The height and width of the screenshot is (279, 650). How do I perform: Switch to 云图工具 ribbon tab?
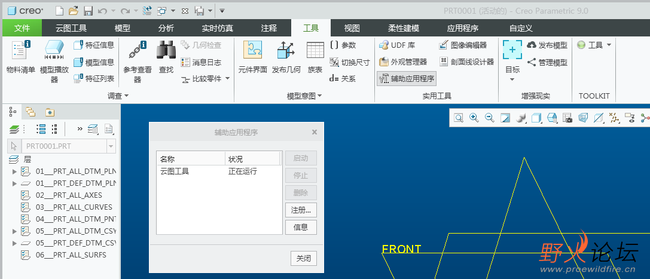(x=71, y=28)
